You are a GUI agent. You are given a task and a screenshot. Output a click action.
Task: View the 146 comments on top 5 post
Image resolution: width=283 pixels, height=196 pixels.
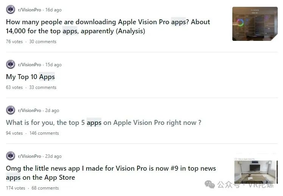(x=44, y=133)
